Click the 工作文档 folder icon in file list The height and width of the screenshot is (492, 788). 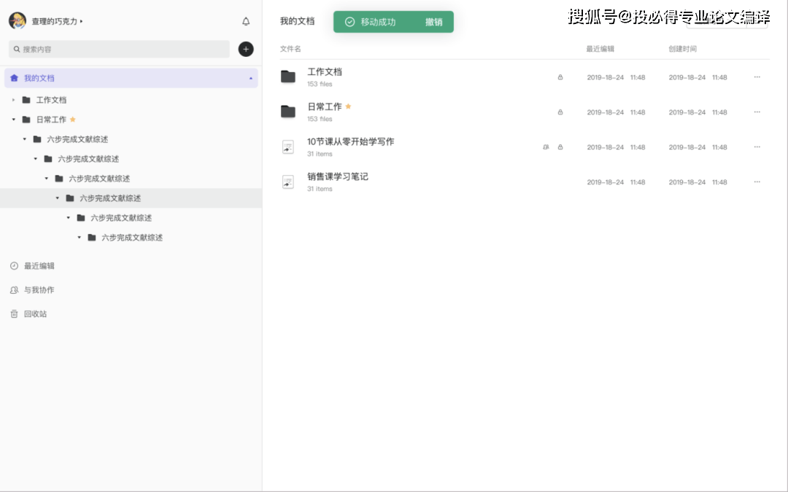[x=288, y=77]
